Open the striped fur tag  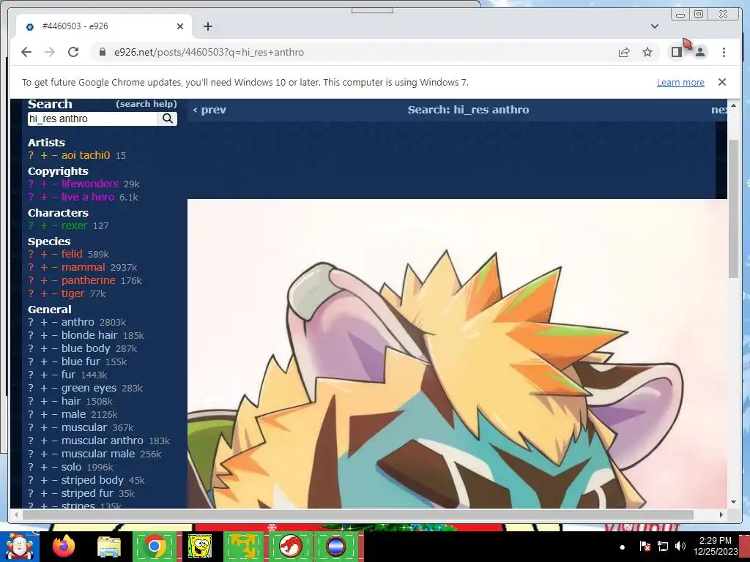(87, 493)
